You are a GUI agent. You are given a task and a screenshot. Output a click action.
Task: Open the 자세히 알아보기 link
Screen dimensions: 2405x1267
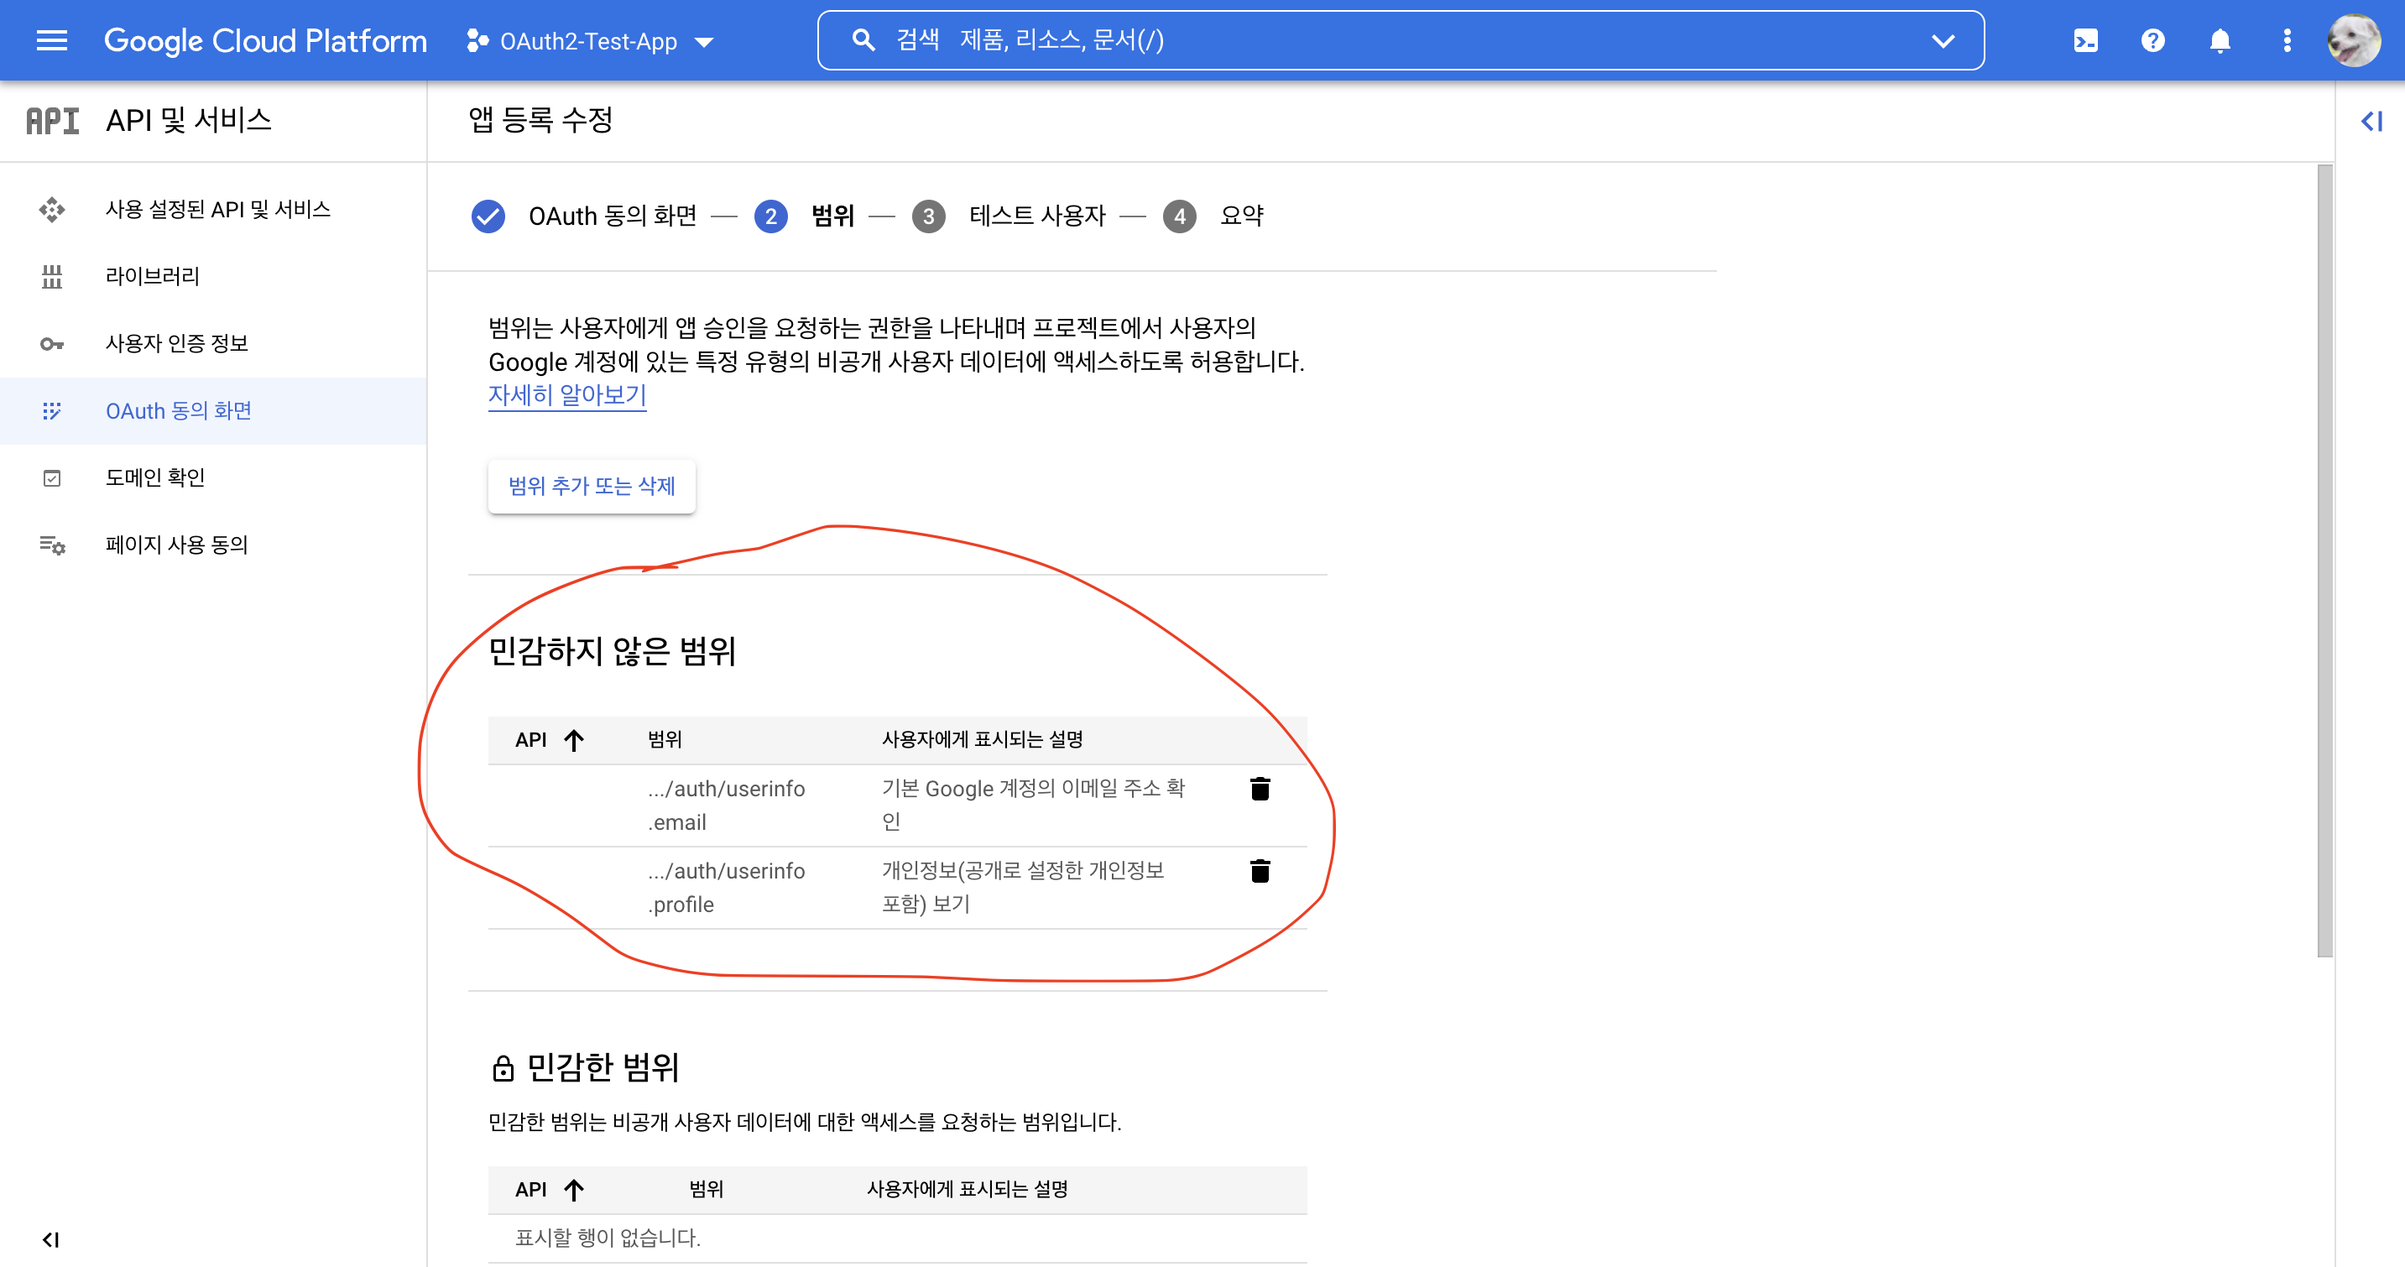click(566, 396)
